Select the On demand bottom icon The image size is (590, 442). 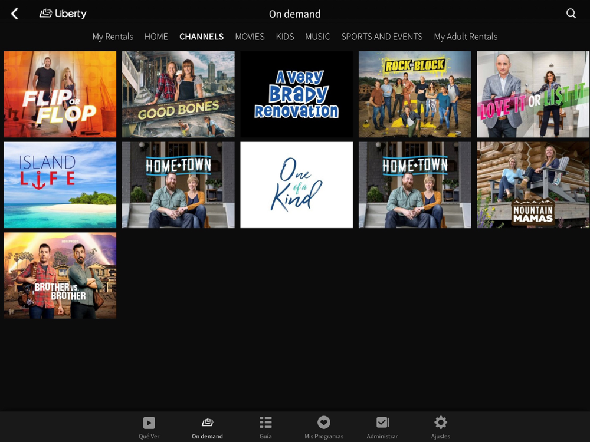tap(207, 423)
